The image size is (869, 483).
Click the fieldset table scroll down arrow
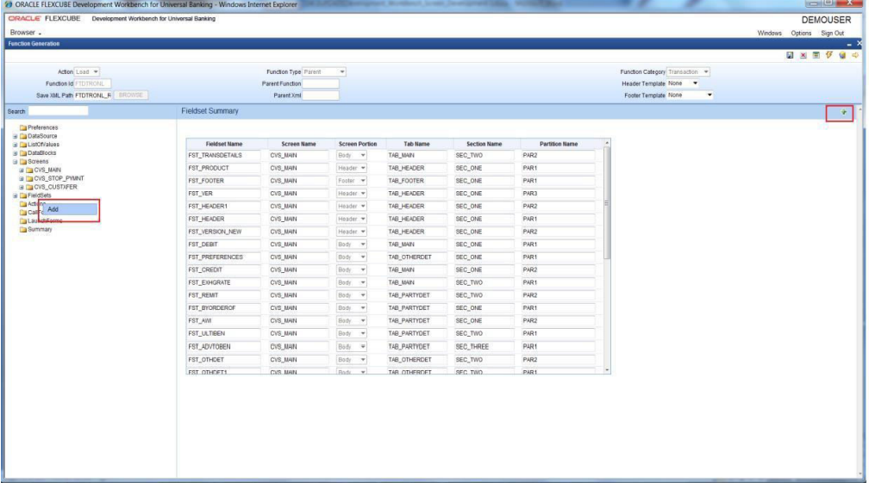point(607,370)
